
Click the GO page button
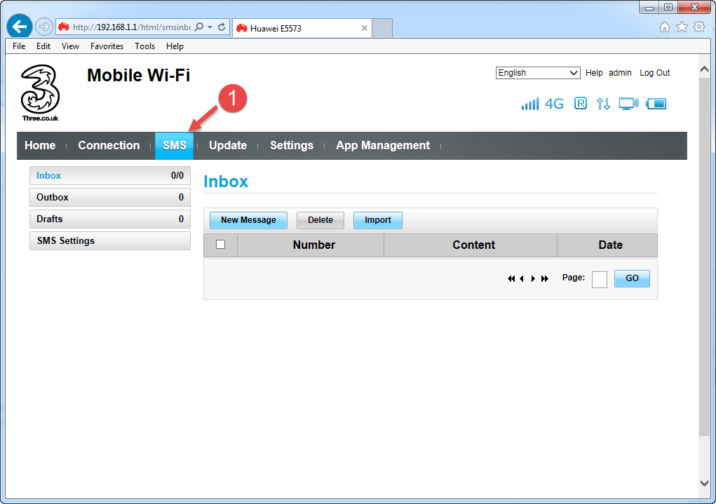(x=632, y=278)
